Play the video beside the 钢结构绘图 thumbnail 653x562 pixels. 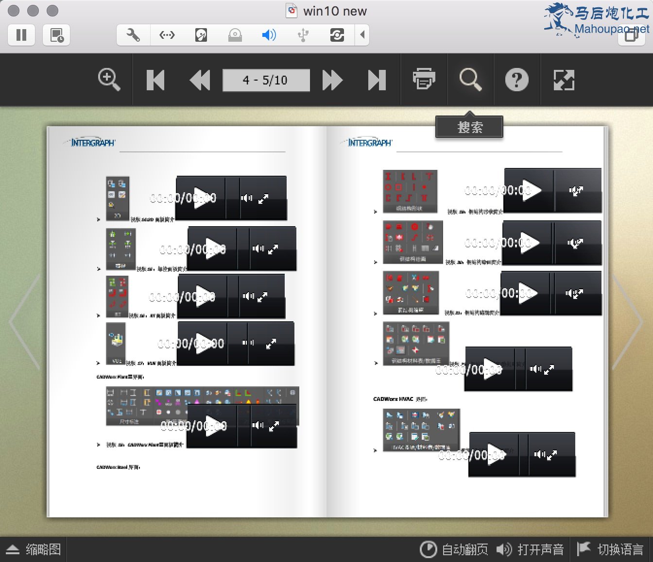530,242
